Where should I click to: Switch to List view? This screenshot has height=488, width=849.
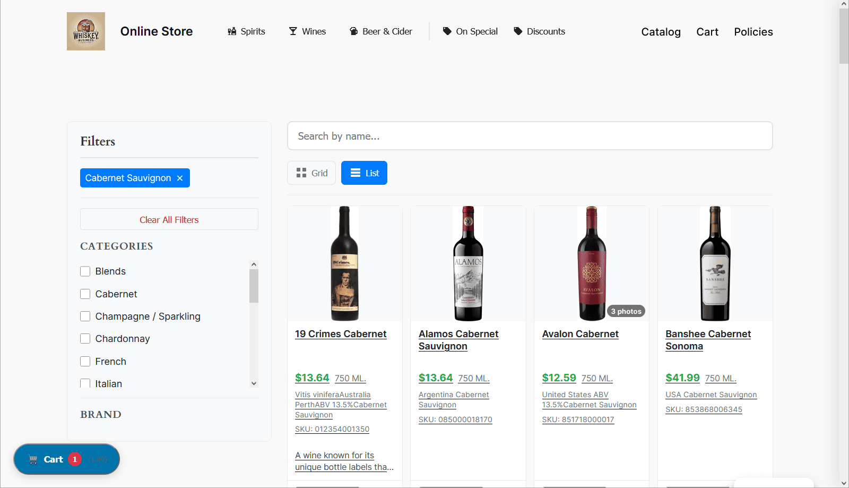coord(364,173)
